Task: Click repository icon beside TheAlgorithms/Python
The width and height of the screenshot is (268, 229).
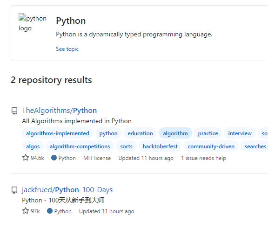Action: pyautogui.click(x=14, y=111)
